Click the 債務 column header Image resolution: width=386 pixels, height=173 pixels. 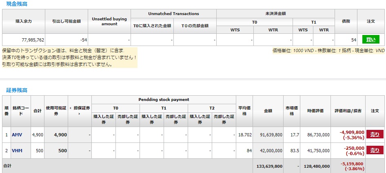tap(346, 21)
